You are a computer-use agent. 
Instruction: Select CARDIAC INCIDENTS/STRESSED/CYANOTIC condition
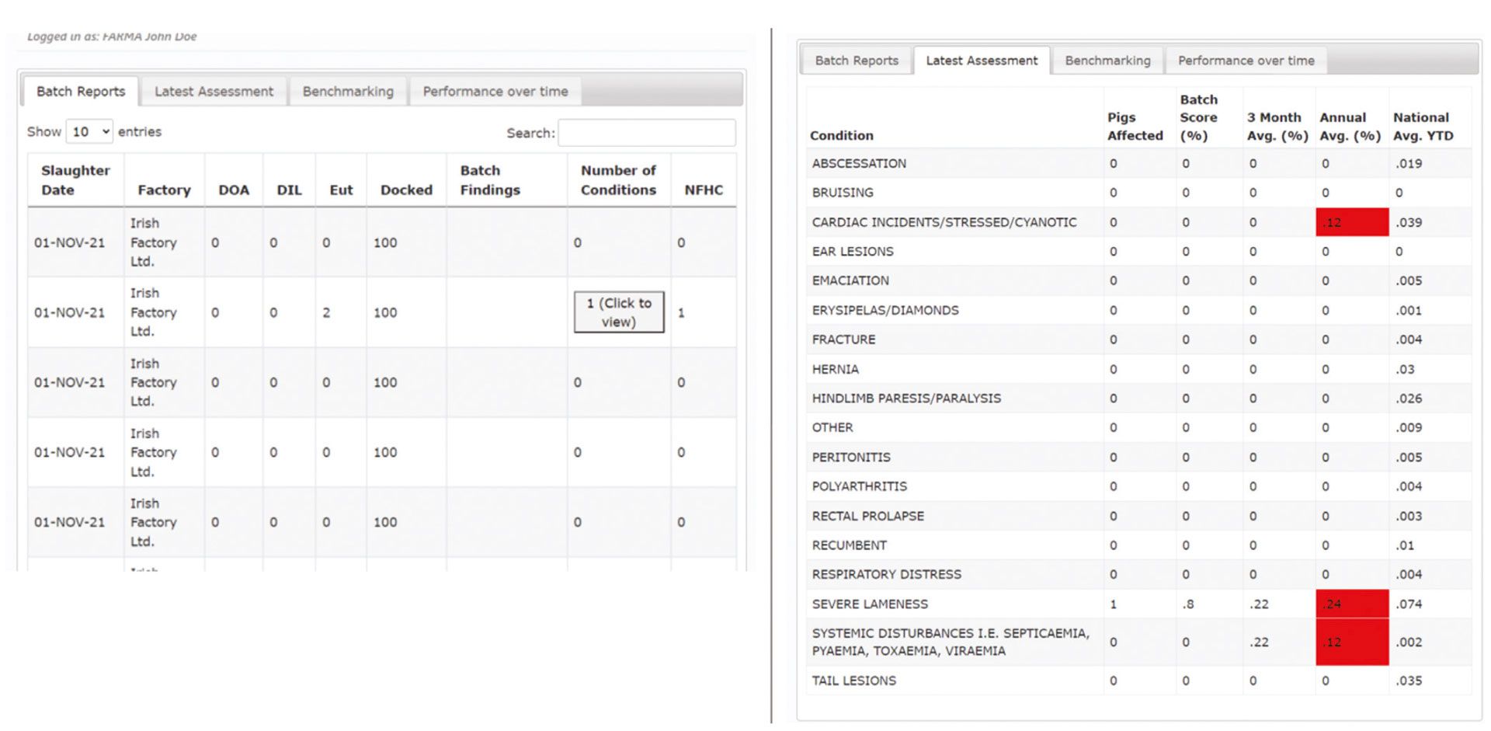[944, 222]
